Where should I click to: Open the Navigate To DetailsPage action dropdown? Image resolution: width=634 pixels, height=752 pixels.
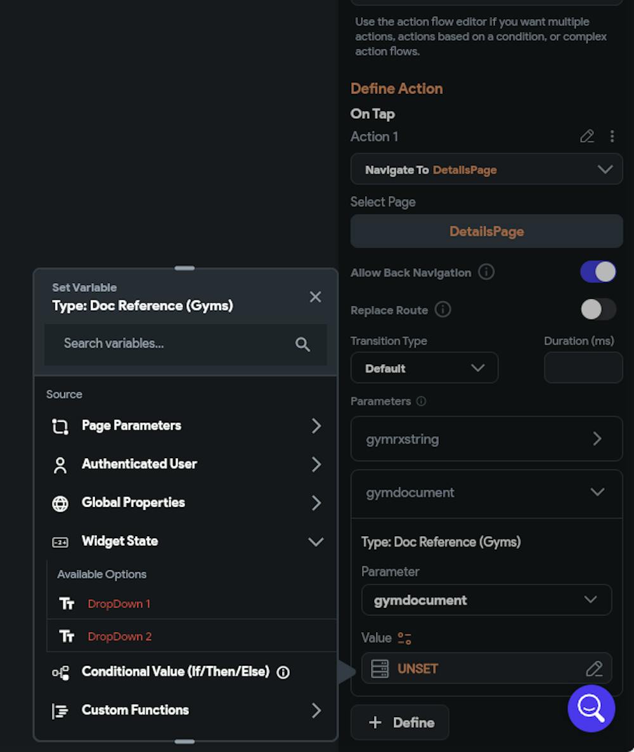486,169
